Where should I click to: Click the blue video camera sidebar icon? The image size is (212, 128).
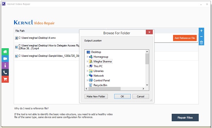click(5, 59)
